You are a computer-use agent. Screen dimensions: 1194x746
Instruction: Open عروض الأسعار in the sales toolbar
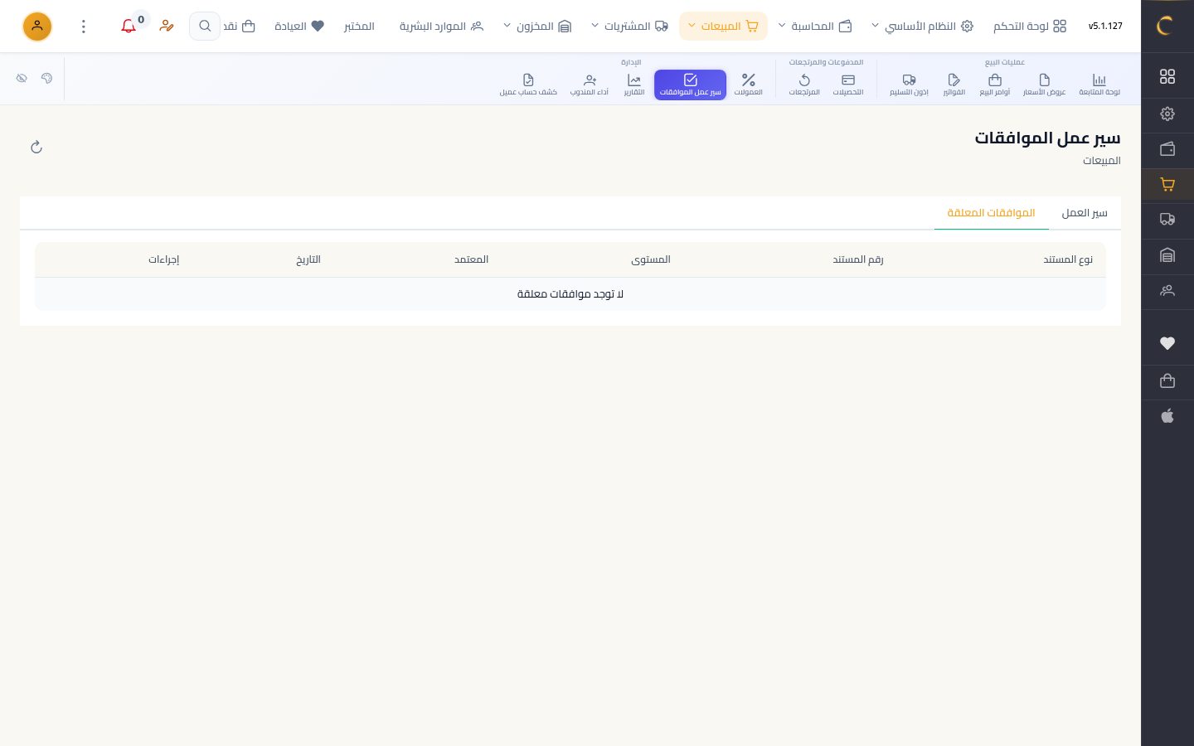click(x=1044, y=85)
